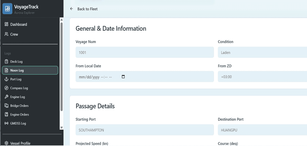Screen dimensions: 307x146
Task: Select the From ZD field showing +03:00
Action: pos(262,77)
